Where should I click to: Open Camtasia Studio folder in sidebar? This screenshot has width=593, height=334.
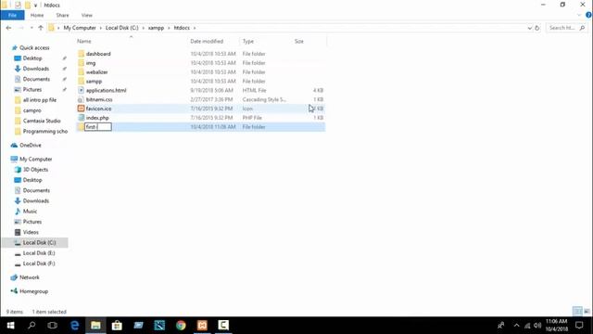point(42,121)
